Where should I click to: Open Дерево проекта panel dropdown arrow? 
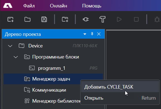85,34
